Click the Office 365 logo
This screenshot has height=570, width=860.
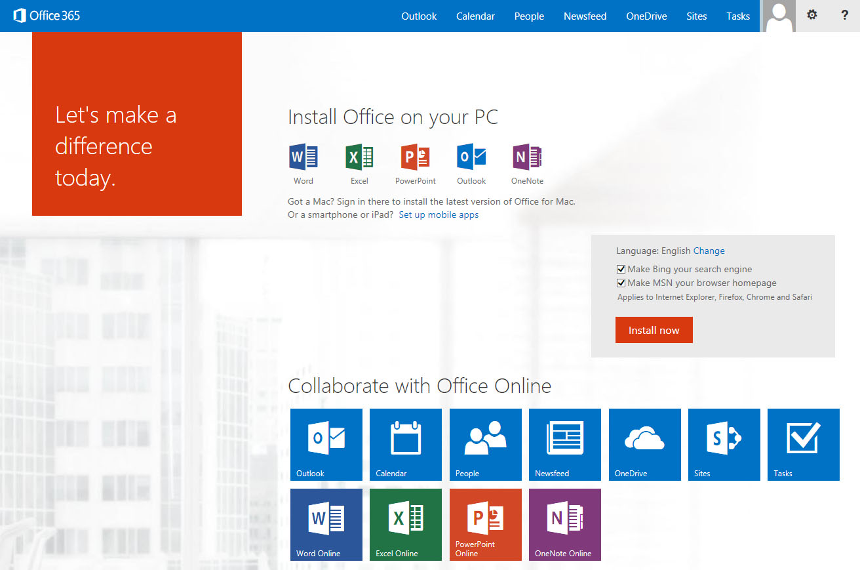(47, 16)
